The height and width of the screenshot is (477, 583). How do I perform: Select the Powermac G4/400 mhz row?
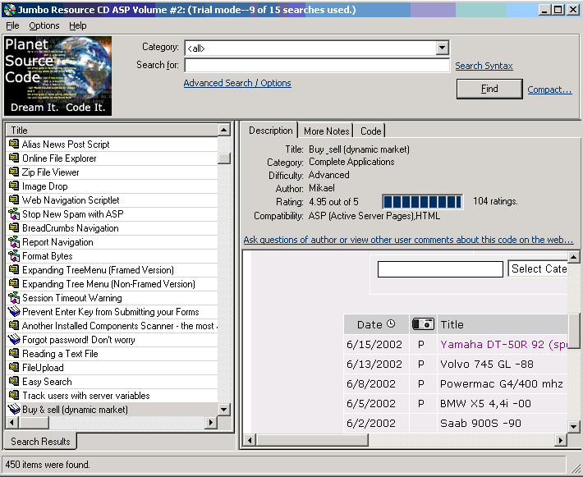(456, 383)
